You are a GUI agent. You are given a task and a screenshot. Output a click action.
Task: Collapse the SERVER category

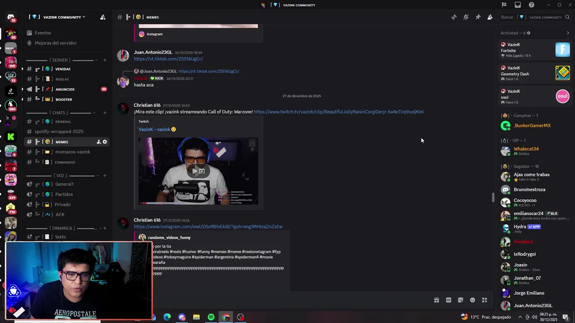coord(62,60)
